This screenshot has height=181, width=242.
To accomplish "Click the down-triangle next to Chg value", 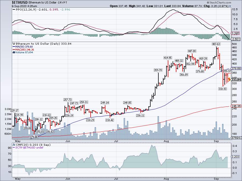I will [230, 6].
